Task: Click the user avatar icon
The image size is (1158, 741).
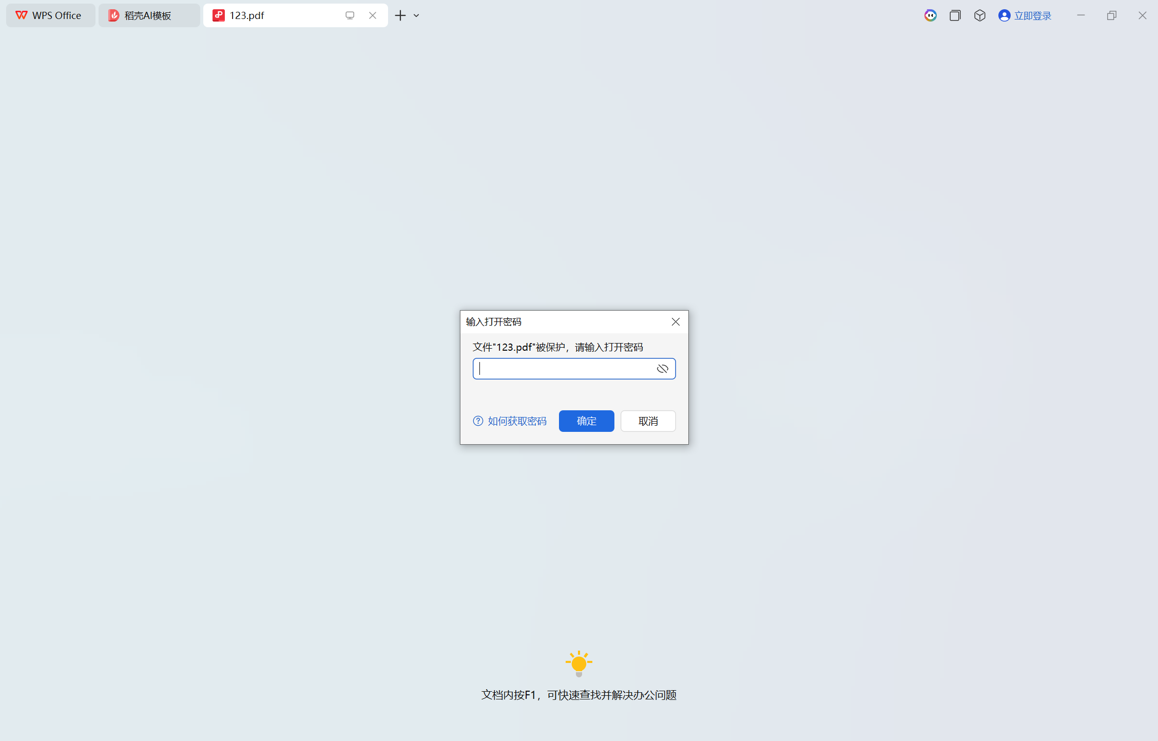Action: (1004, 15)
